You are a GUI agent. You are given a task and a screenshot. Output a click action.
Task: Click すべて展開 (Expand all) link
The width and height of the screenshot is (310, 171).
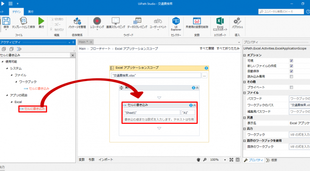[x=207, y=49]
